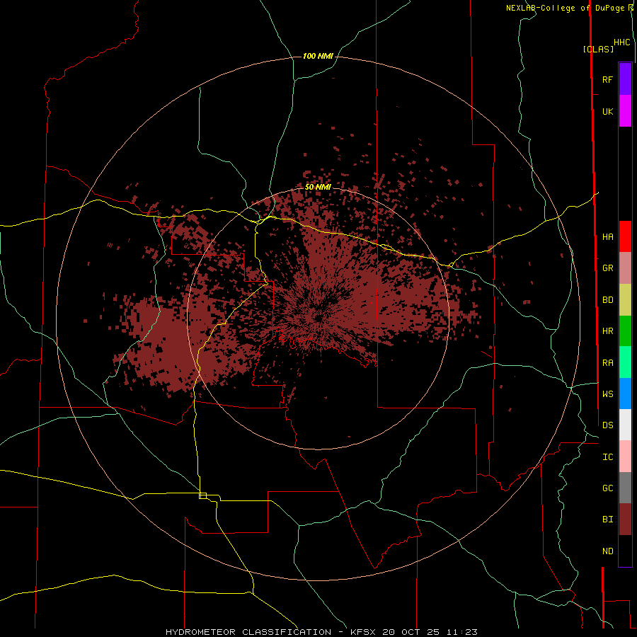This screenshot has width=637, height=637.
Task: Click the RF legend label
Action: point(607,79)
